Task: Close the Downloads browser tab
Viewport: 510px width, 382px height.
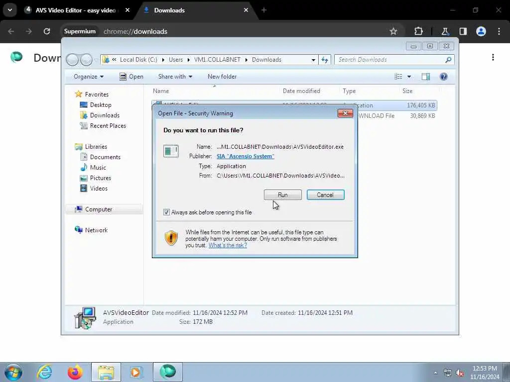Action: [246, 10]
